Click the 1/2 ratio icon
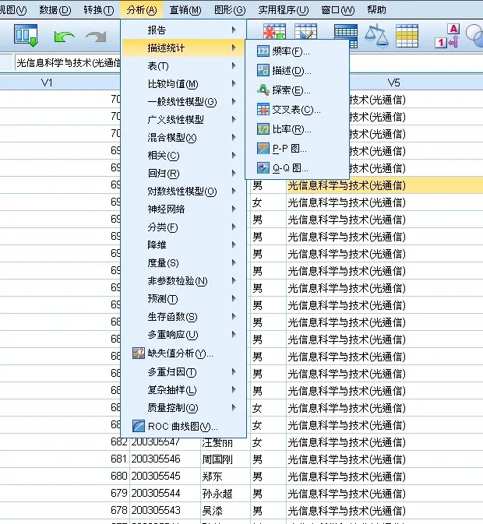483x524 pixels. [263, 129]
